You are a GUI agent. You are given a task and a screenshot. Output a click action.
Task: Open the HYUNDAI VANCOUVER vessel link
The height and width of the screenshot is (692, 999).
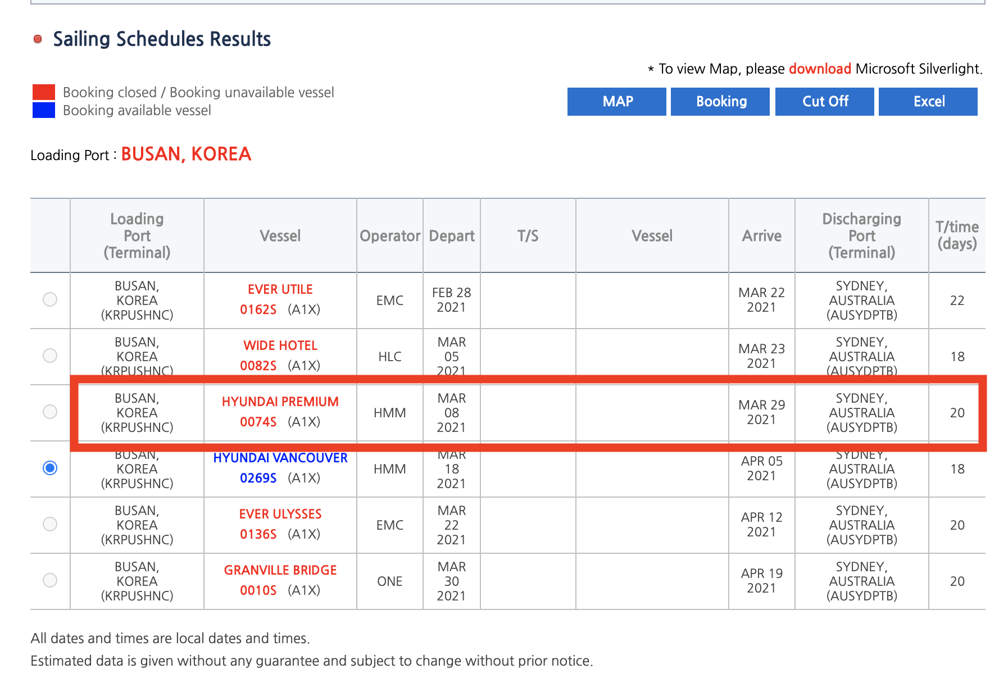tap(280, 458)
